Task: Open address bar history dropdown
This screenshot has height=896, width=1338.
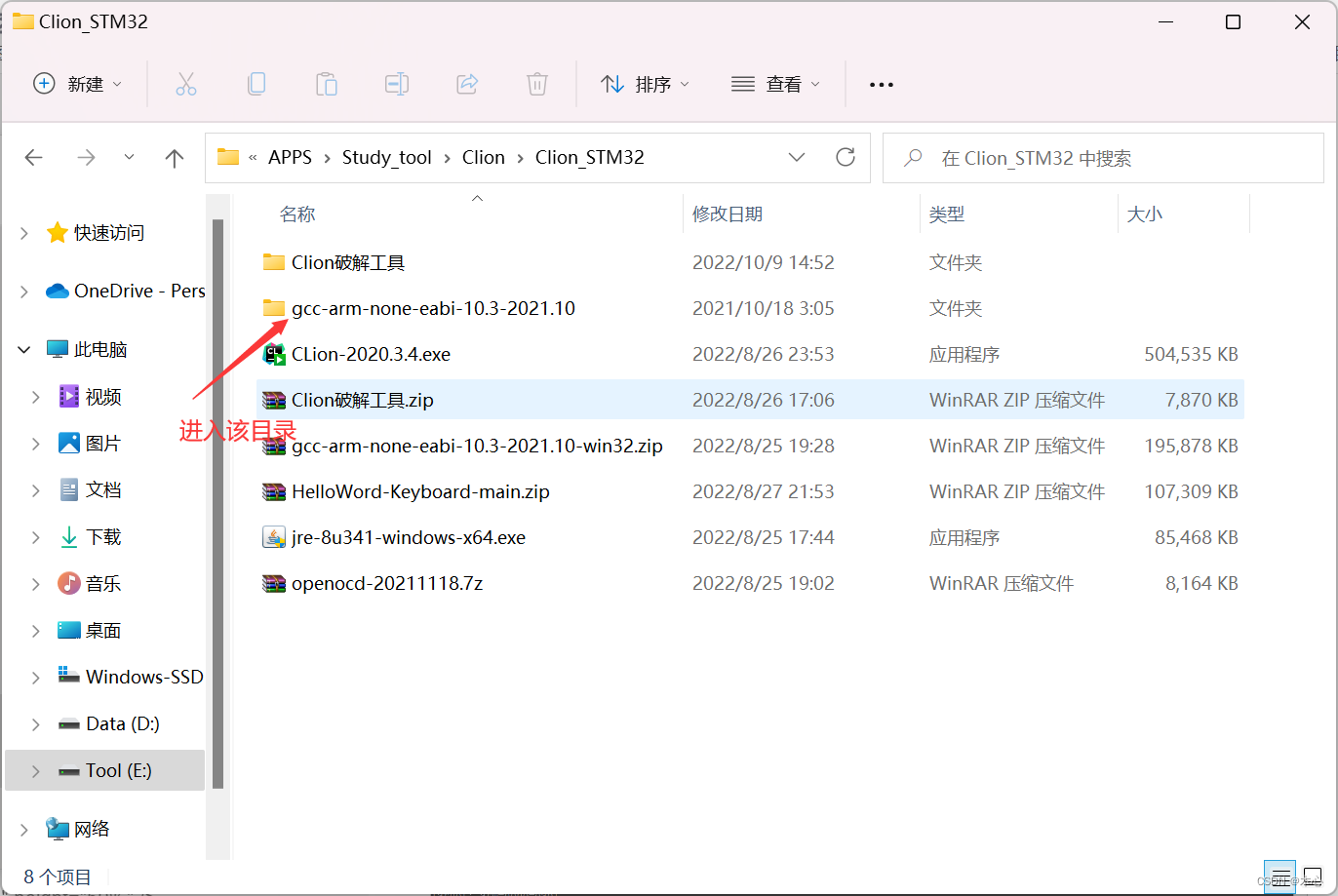Action: click(x=797, y=157)
